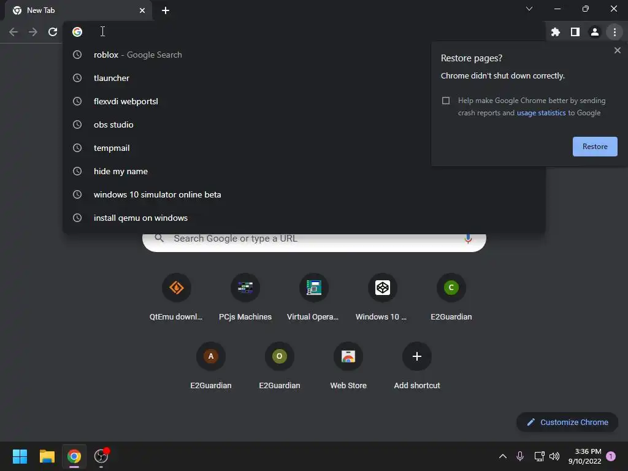Click the Google icon in the address bar
Viewport: 628px width, 471px height.
click(77, 32)
